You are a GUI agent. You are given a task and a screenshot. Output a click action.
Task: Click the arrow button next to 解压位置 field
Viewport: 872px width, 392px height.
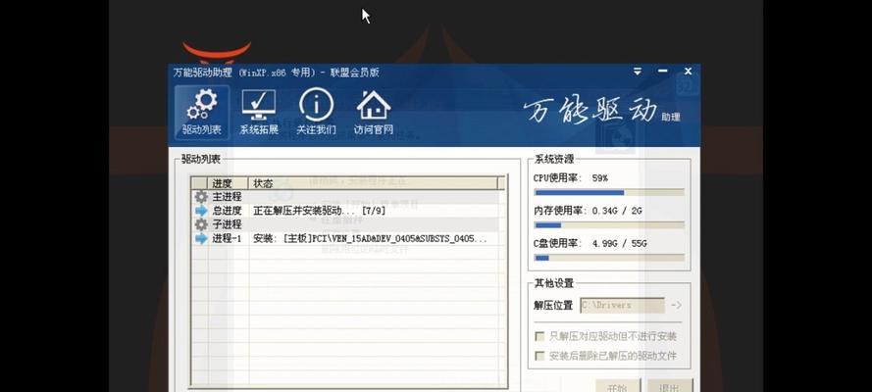[676, 305]
